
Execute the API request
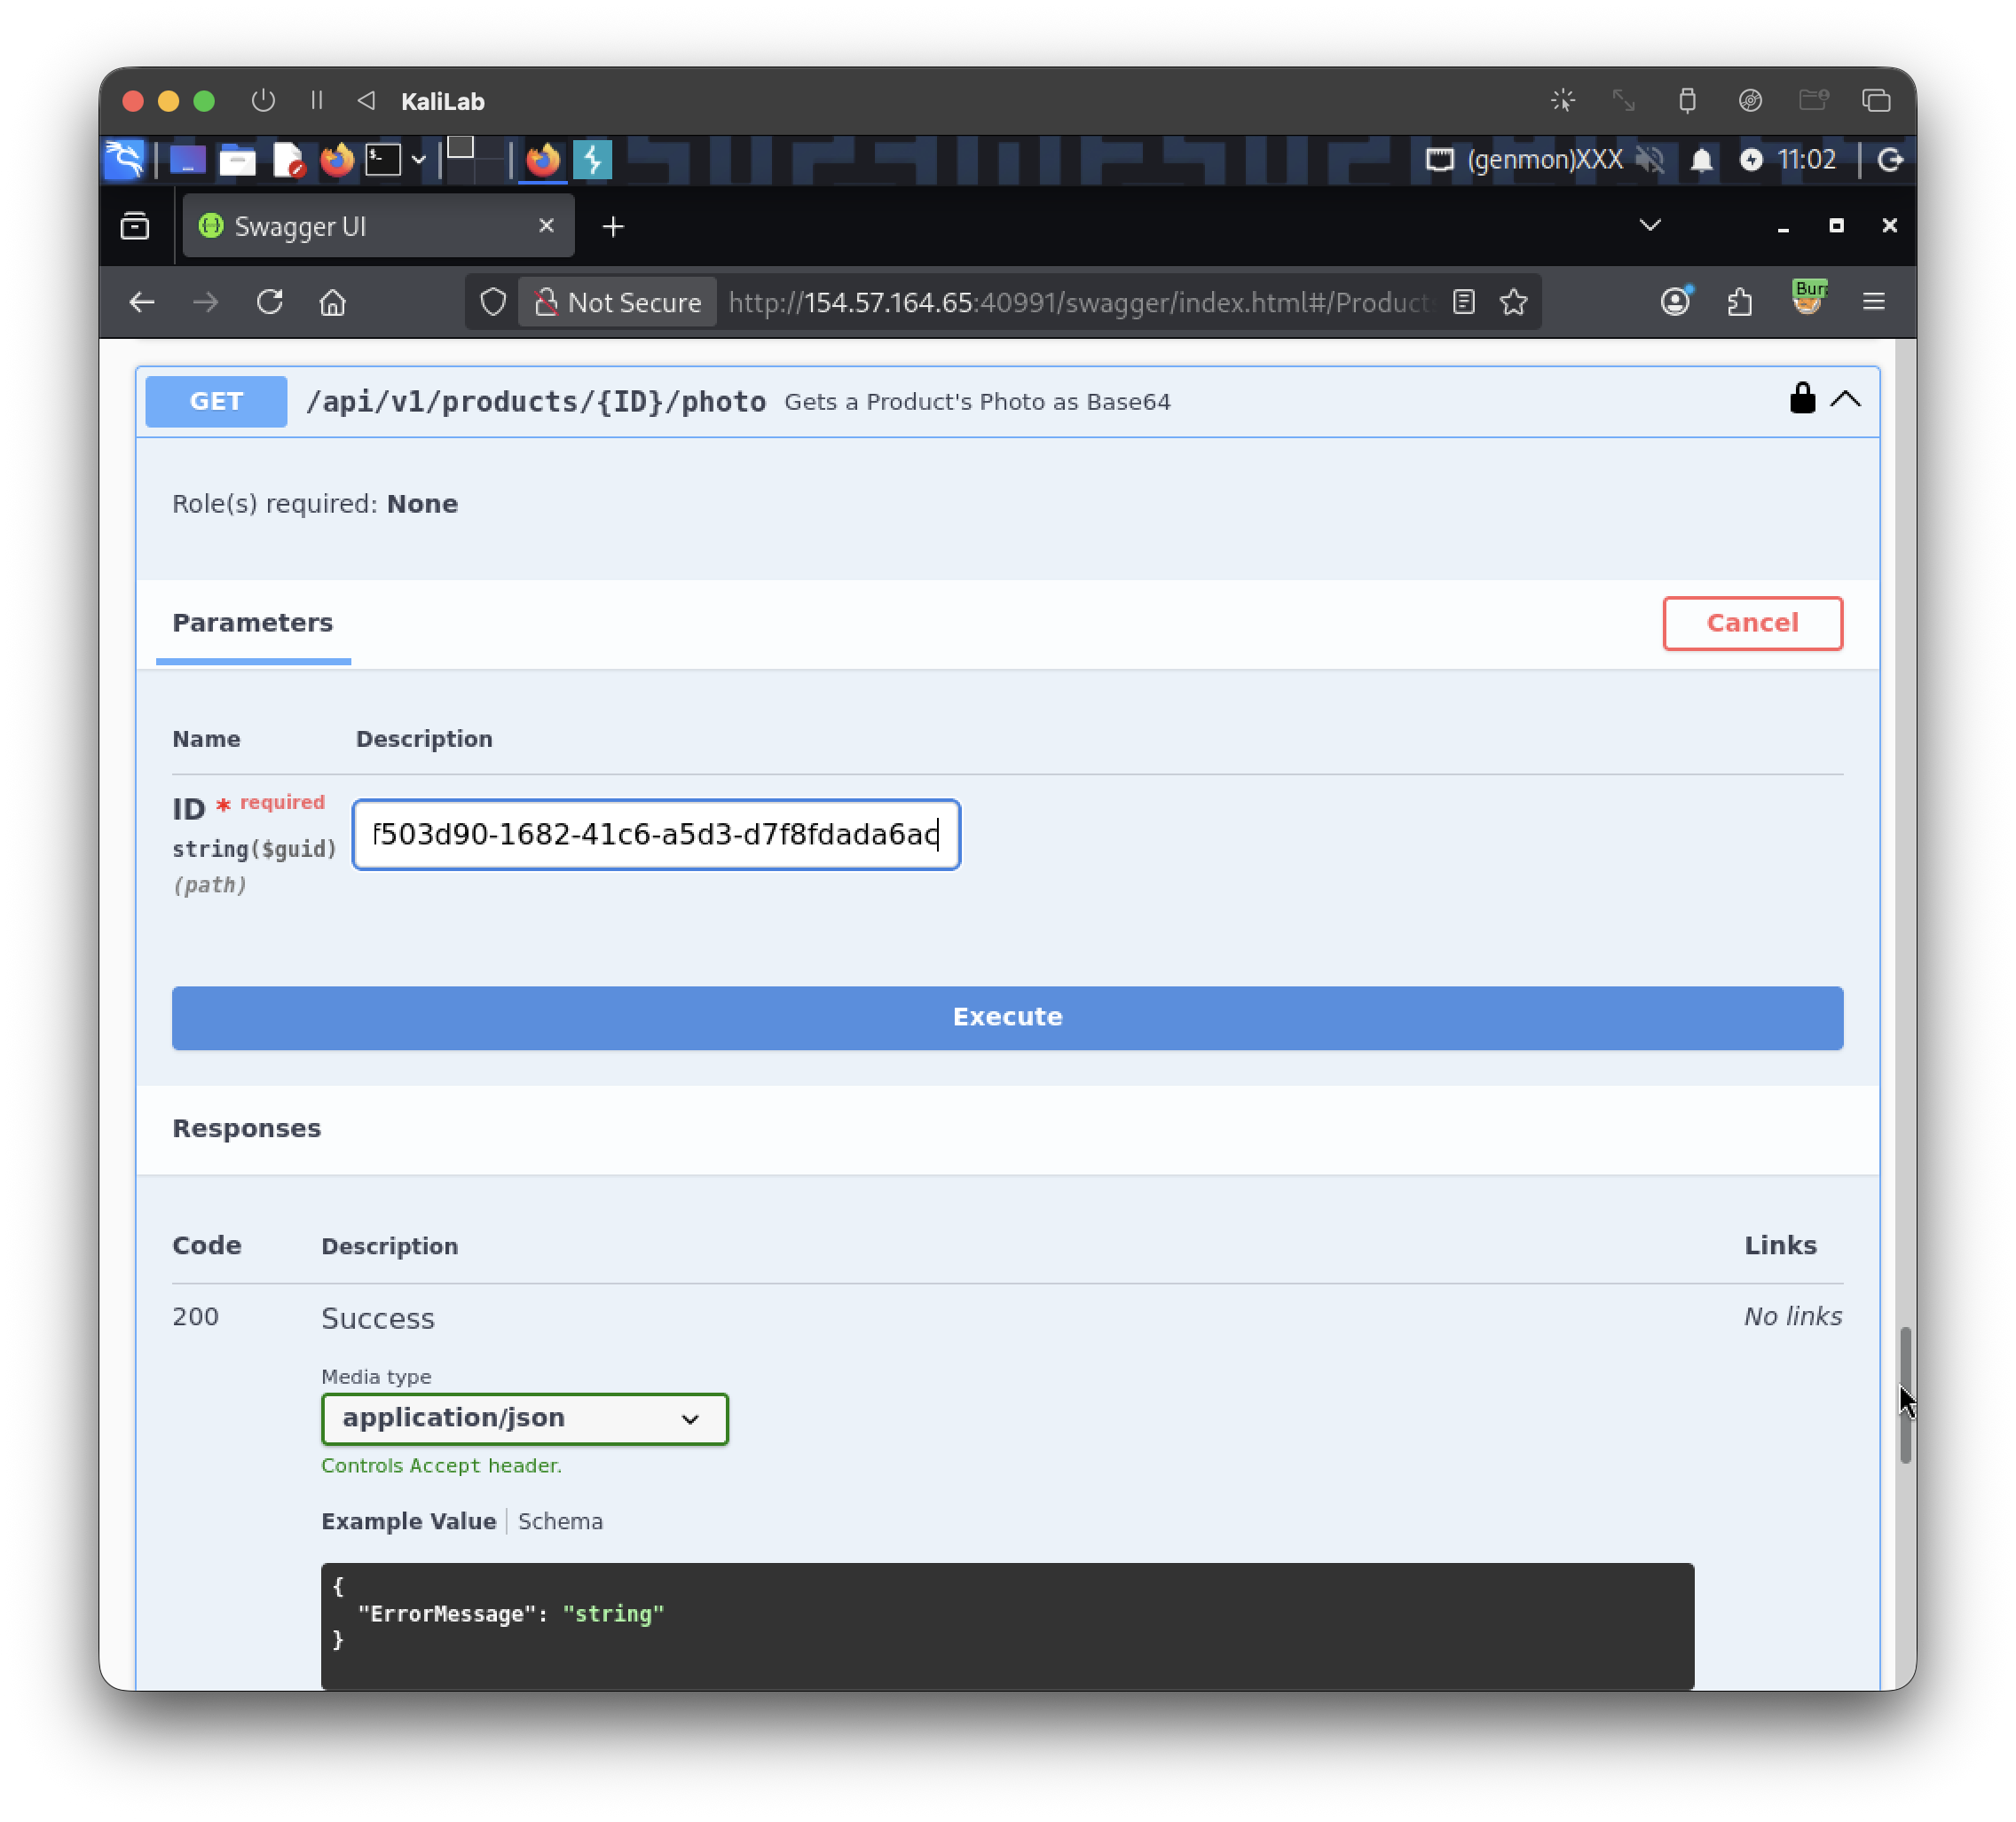pyautogui.click(x=1007, y=1017)
